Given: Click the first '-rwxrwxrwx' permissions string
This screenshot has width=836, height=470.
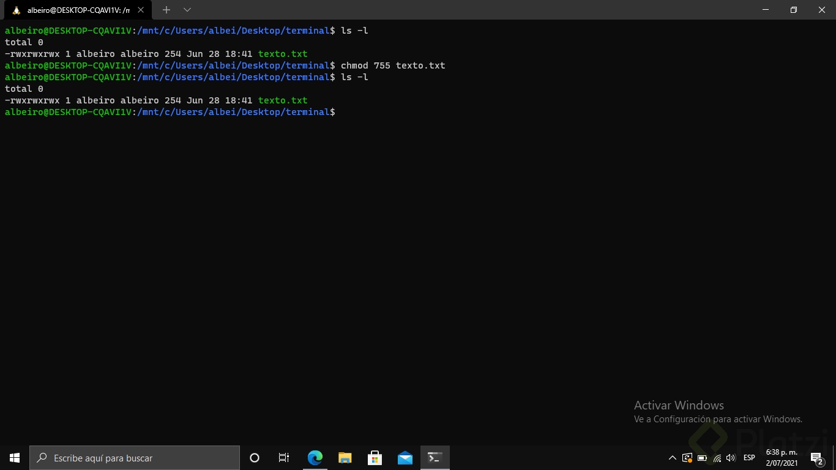Looking at the screenshot, I should tap(32, 54).
